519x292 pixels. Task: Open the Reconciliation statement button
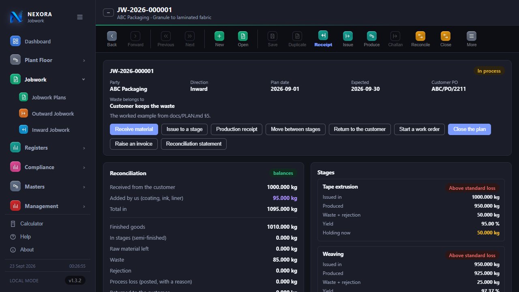194,144
